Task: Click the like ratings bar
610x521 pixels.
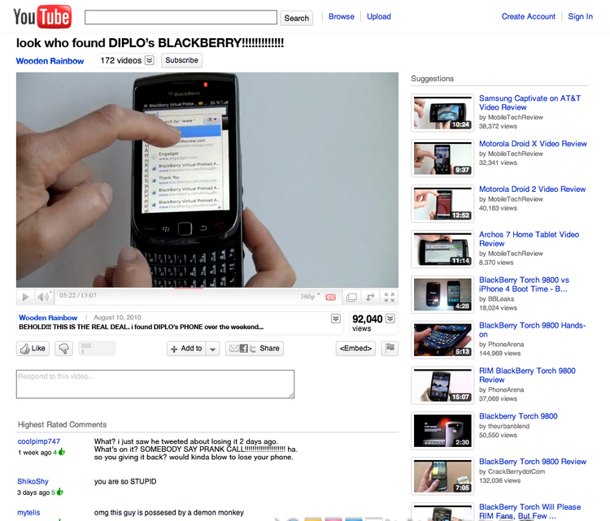Action: [97, 349]
